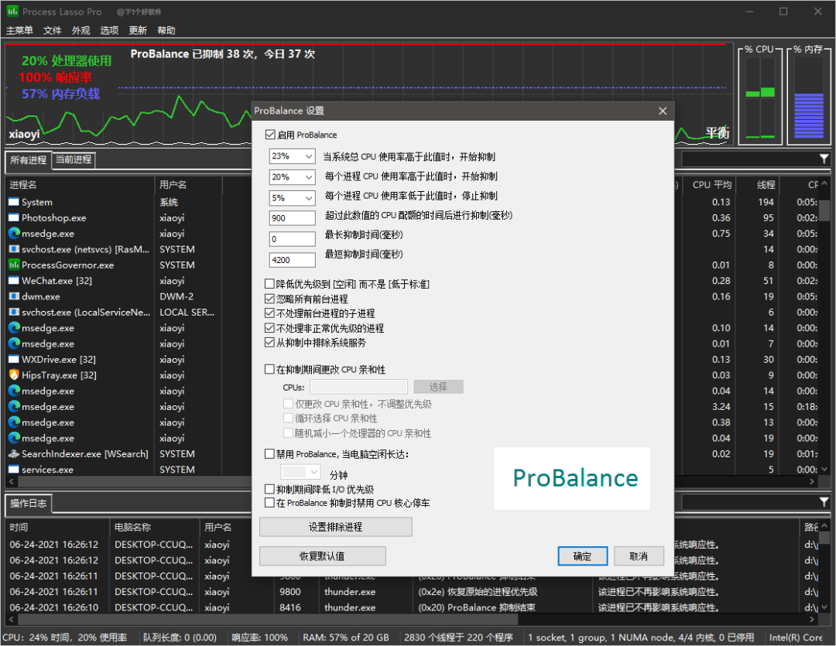The width and height of the screenshot is (836, 646).
Task: Open the 选项 menu
Action: (x=109, y=30)
